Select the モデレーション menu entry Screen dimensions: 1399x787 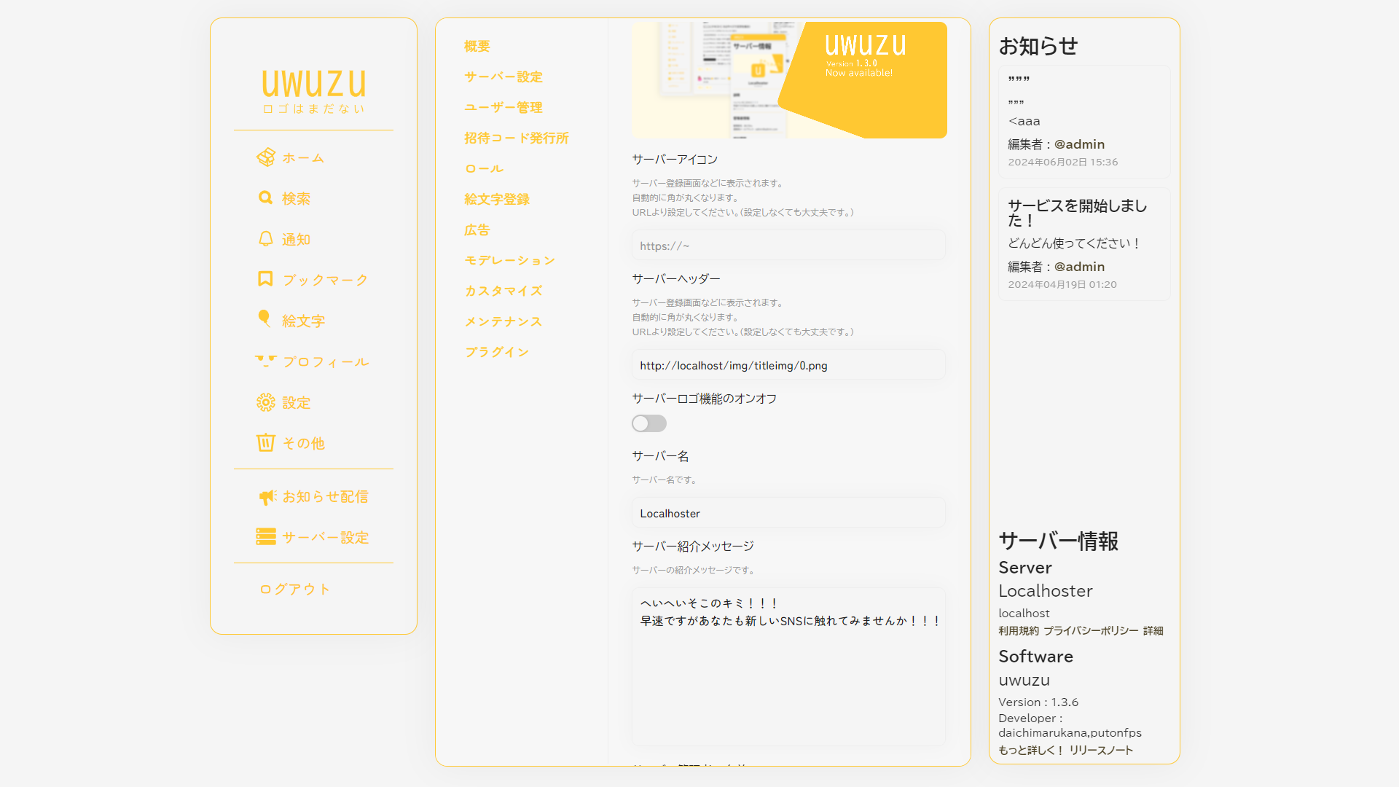(x=509, y=260)
